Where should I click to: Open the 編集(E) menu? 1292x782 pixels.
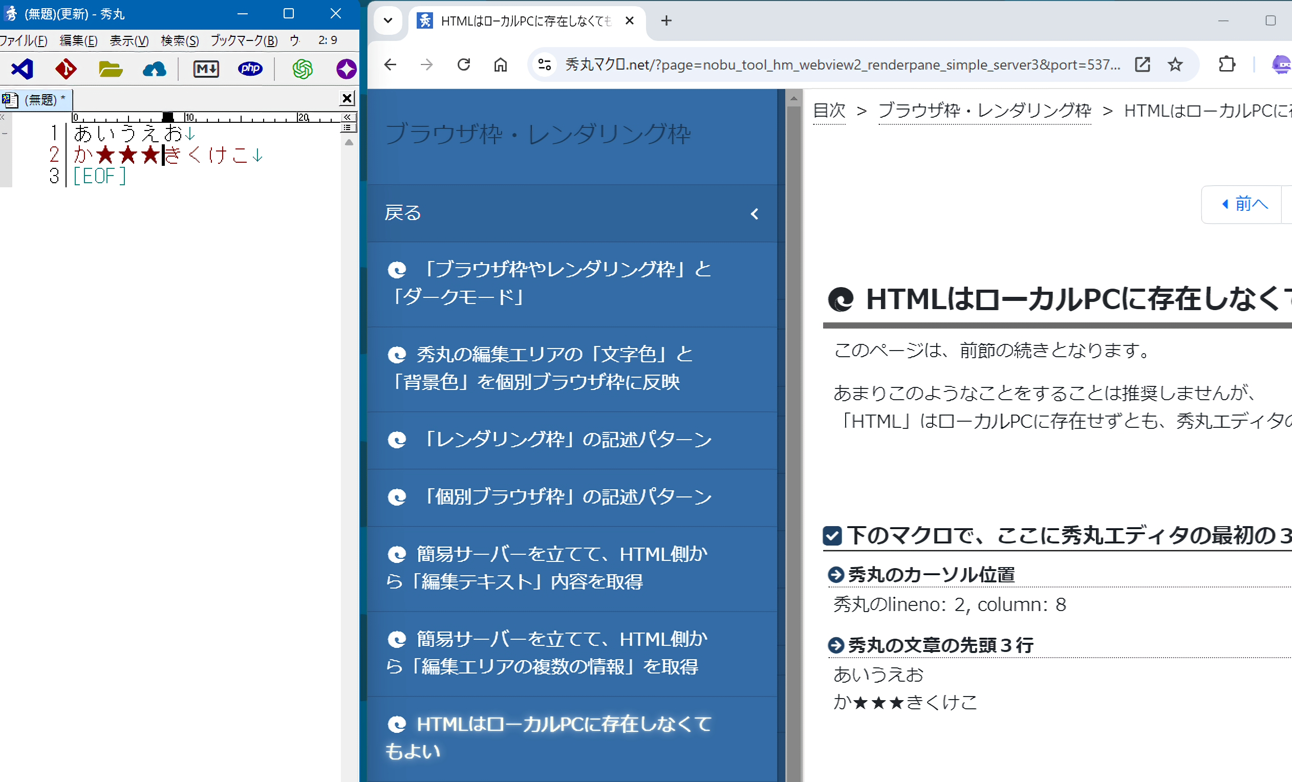[79, 40]
